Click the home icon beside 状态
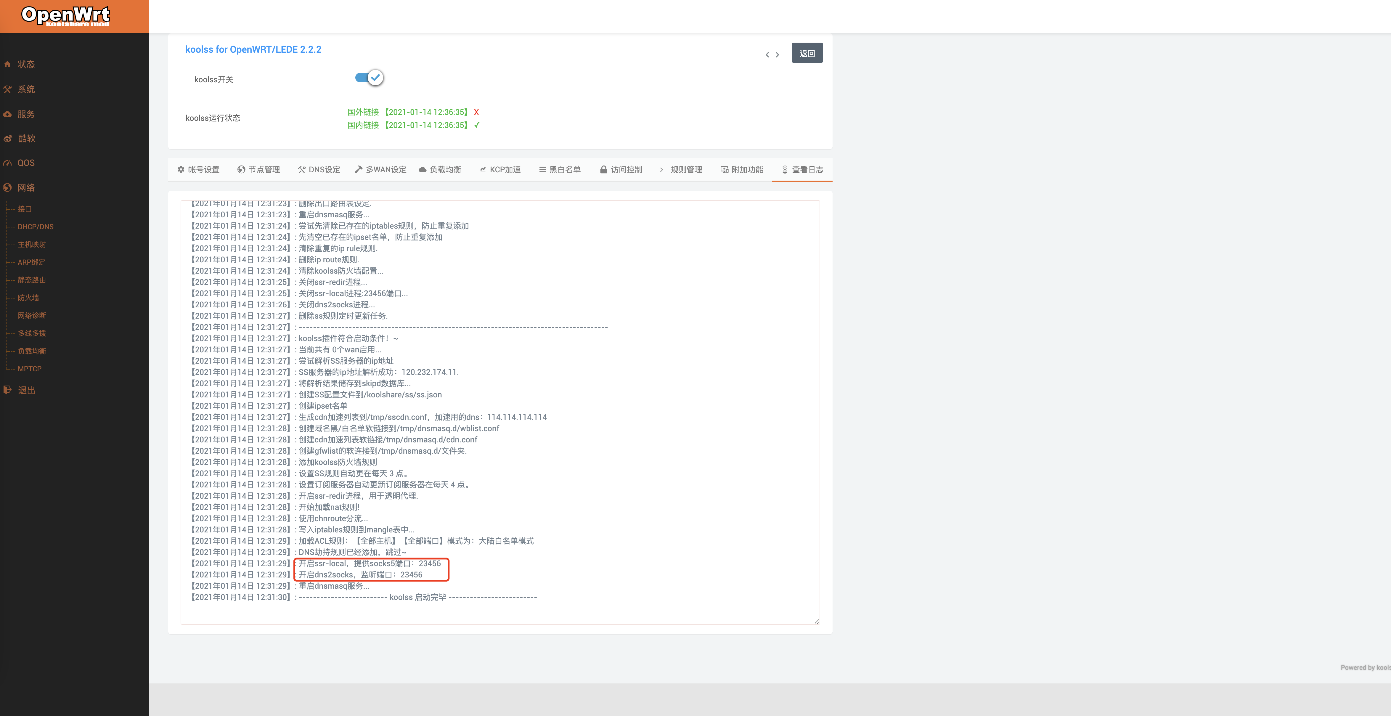This screenshot has height=716, width=1391. [8, 64]
